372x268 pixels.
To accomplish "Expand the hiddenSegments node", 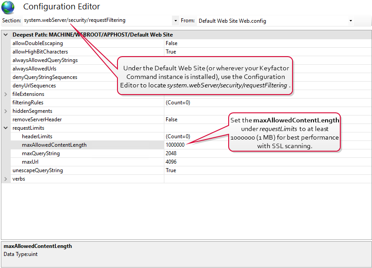I will coord(6,111).
